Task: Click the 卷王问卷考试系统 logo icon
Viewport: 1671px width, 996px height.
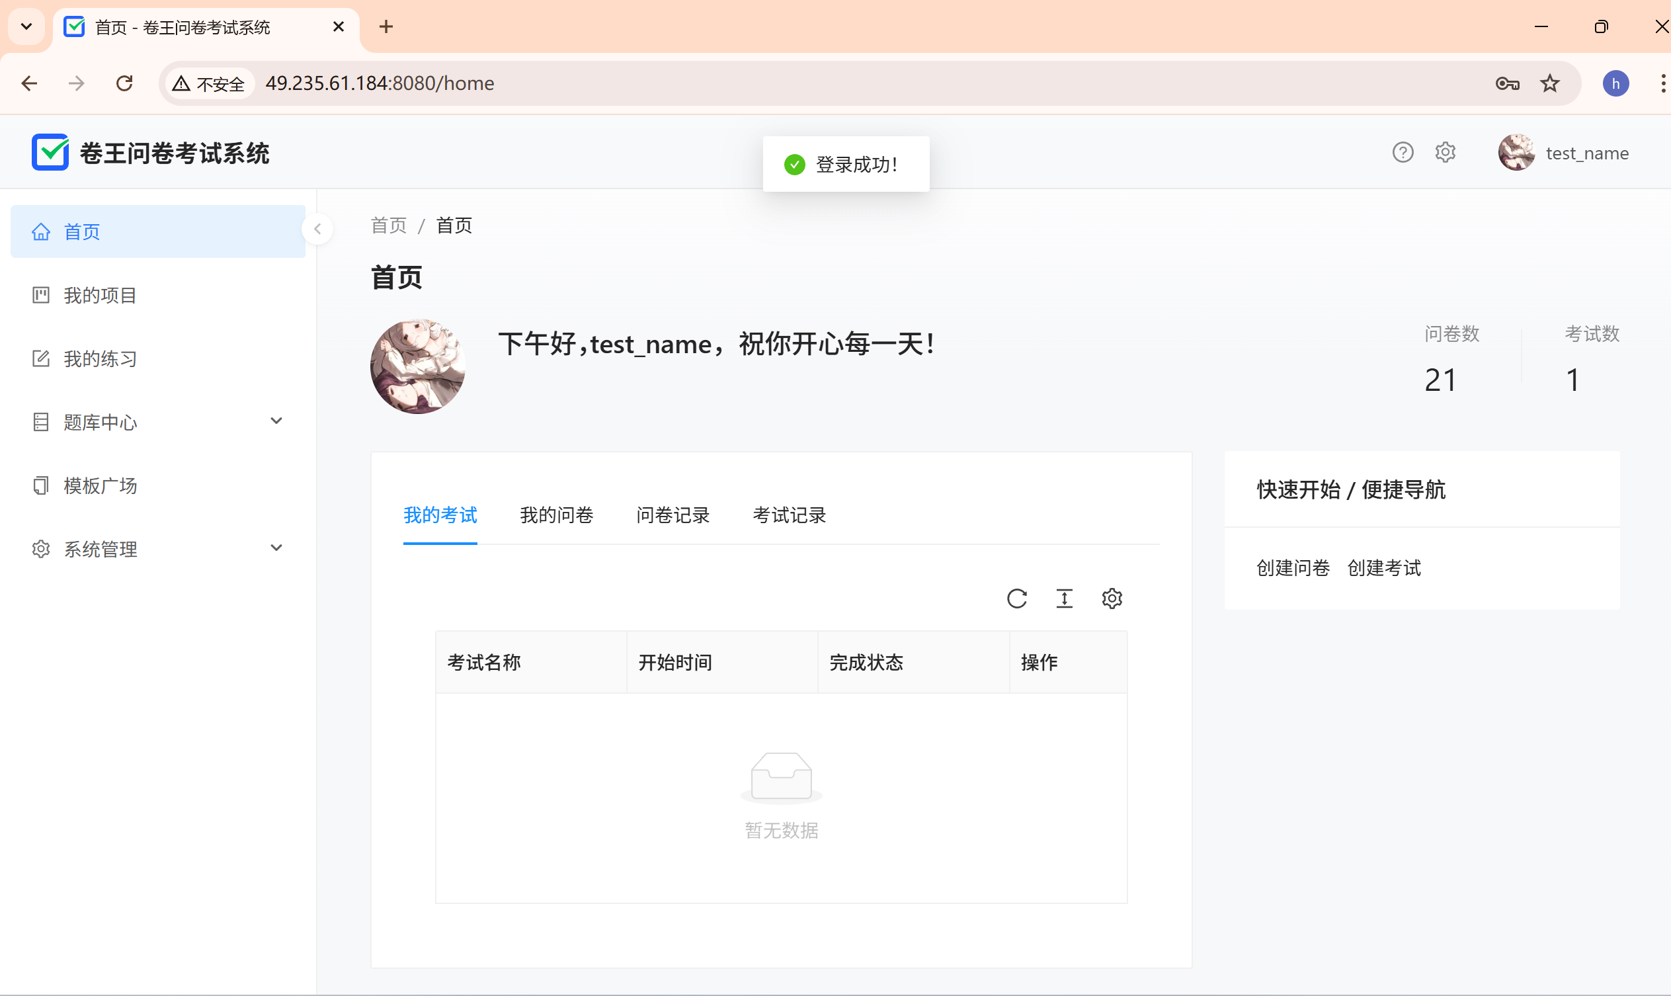Action: (50, 152)
